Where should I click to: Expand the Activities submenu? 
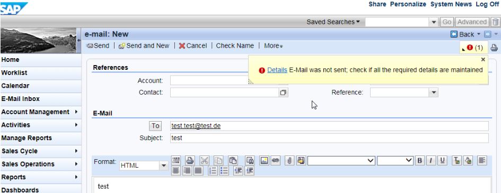tap(76, 125)
